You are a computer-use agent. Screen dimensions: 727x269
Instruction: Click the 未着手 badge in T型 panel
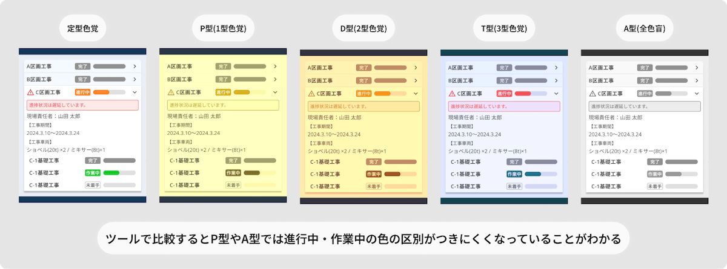click(514, 186)
